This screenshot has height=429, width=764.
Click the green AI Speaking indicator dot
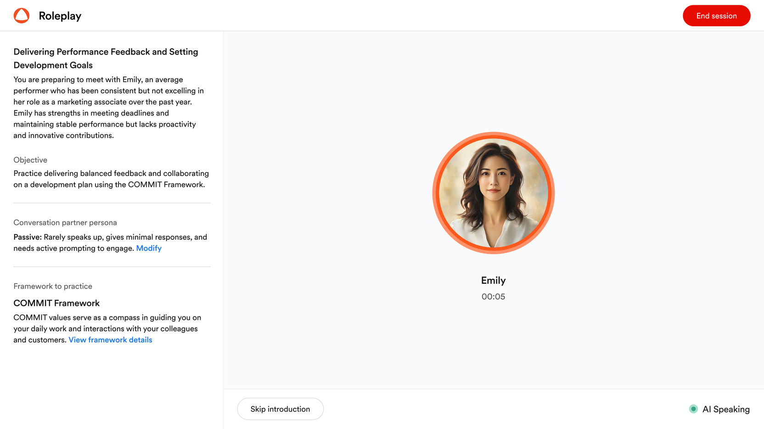tap(693, 409)
